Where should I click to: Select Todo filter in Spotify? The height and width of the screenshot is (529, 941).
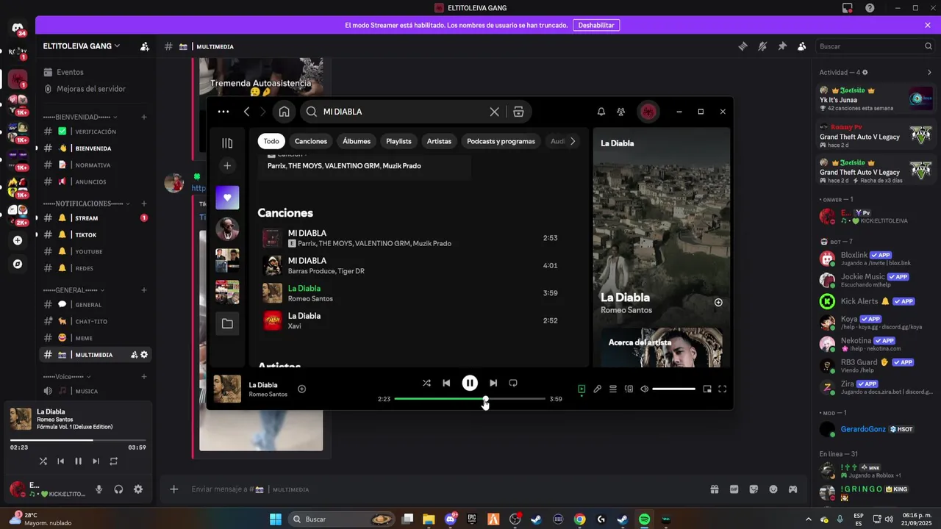[271, 141]
